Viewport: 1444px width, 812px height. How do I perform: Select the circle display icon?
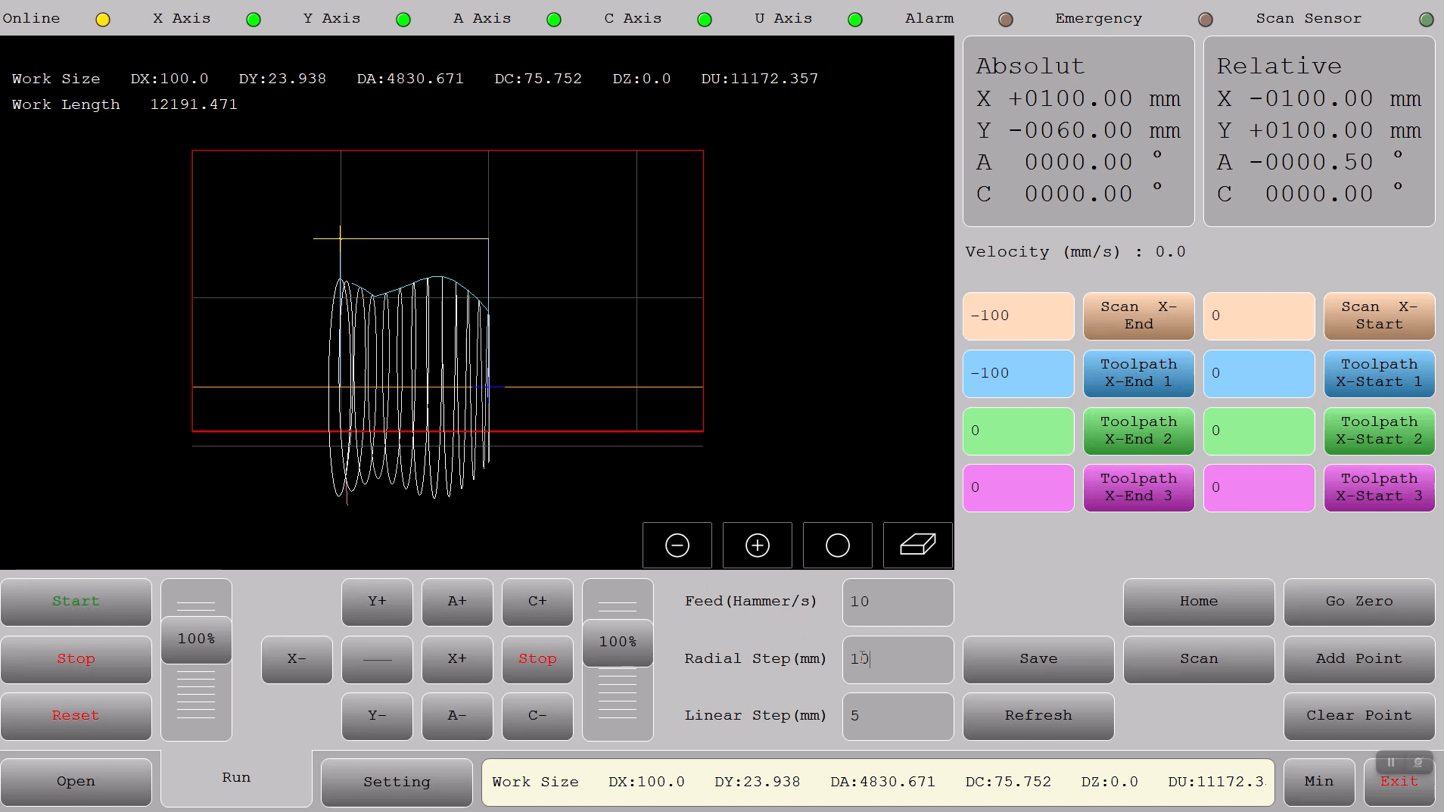[x=838, y=546]
